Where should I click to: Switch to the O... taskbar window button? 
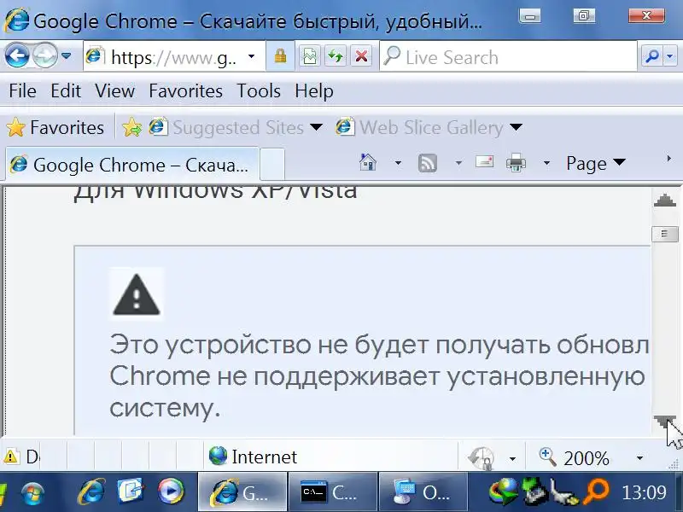pos(423,492)
